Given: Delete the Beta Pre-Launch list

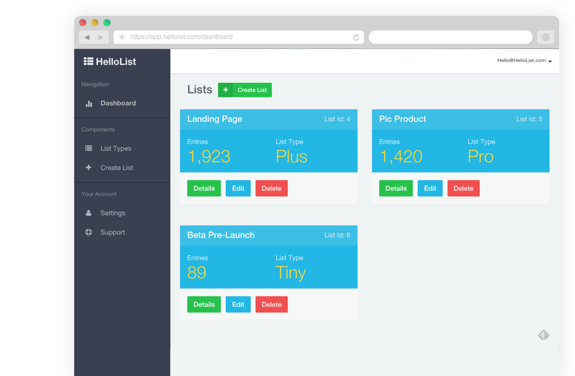Looking at the screenshot, I should [272, 304].
